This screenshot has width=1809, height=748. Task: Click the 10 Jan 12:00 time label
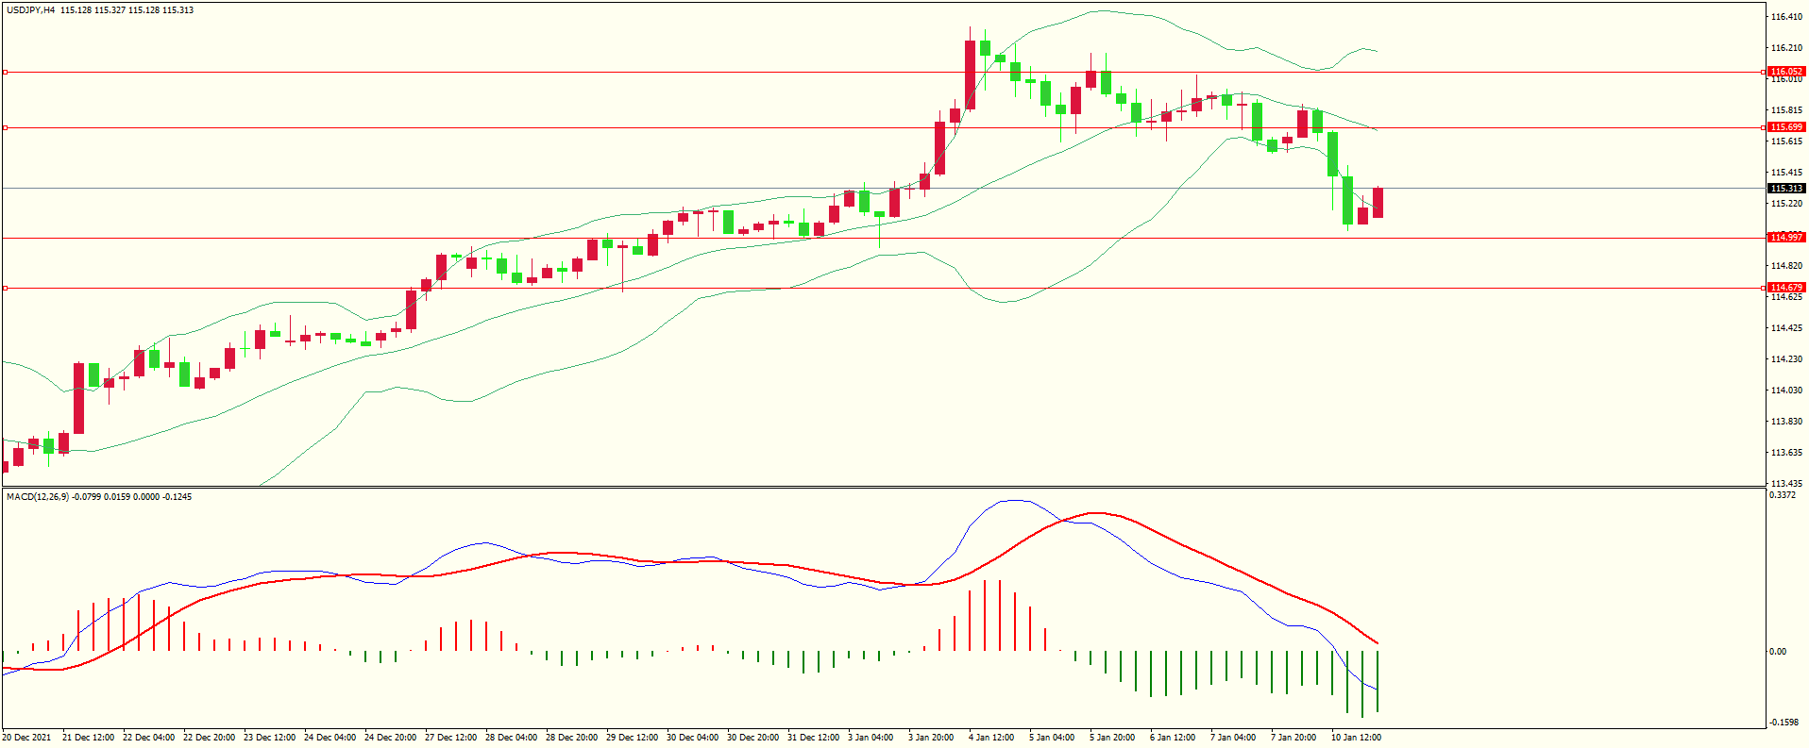(1356, 738)
